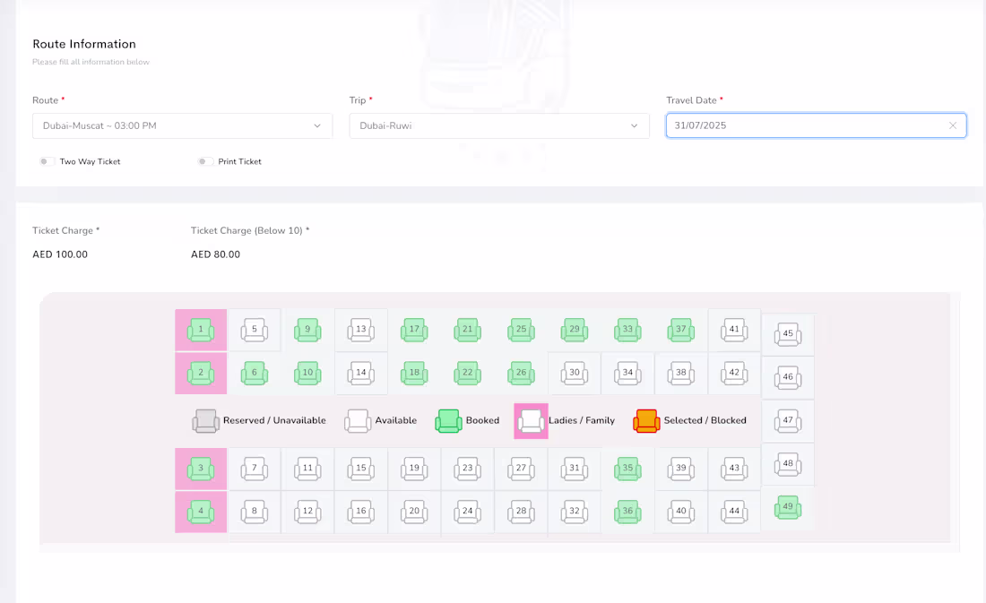This screenshot has width=986, height=603.
Task: Click ladies seat 3
Action: click(200, 468)
